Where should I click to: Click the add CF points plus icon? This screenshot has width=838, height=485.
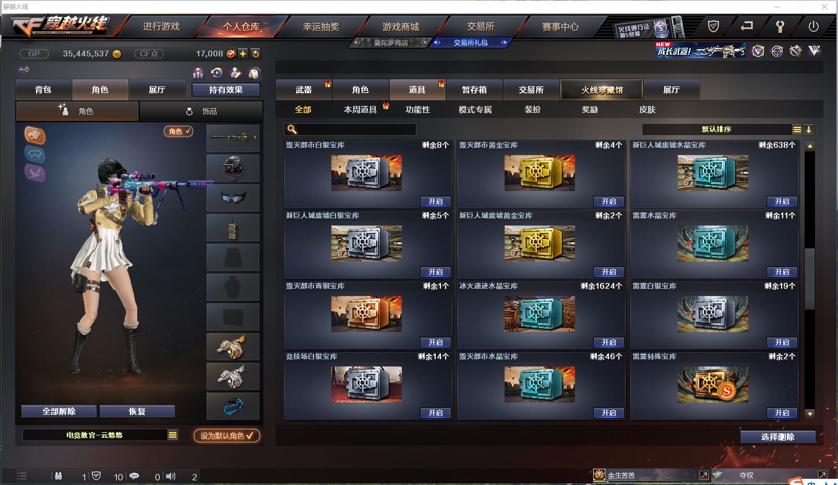coord(243,54)
